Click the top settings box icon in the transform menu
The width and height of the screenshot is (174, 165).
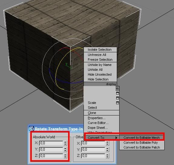(117, 93)
